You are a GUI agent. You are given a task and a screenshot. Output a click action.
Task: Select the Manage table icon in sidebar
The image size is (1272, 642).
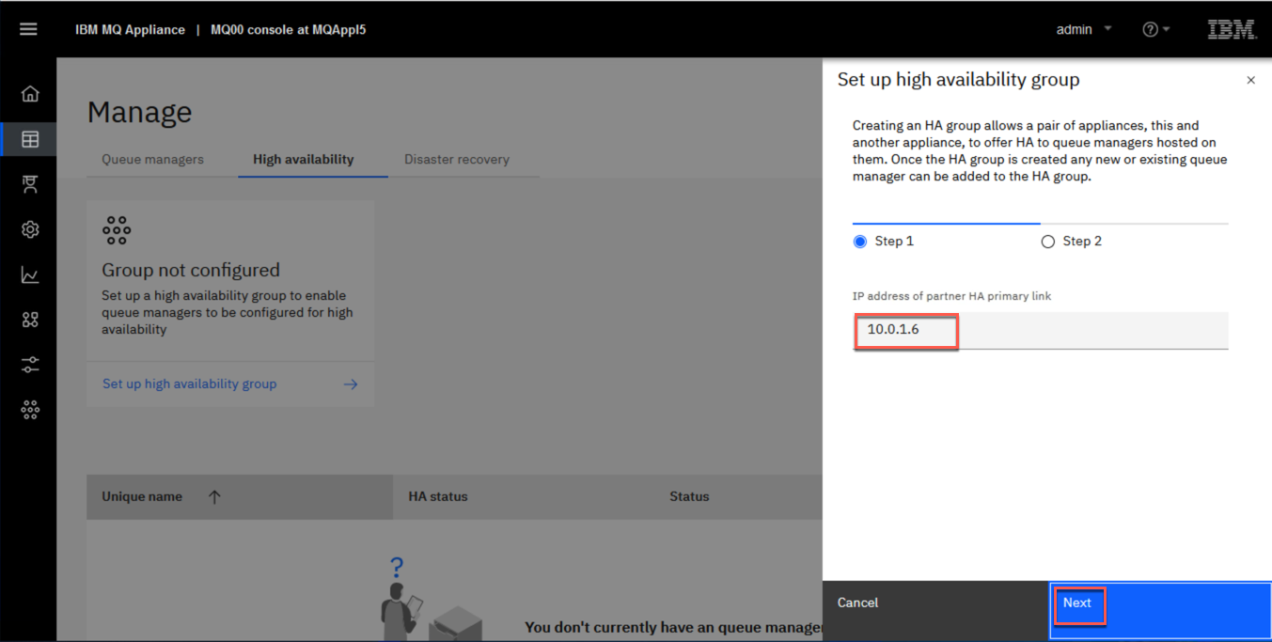point(30,139)
